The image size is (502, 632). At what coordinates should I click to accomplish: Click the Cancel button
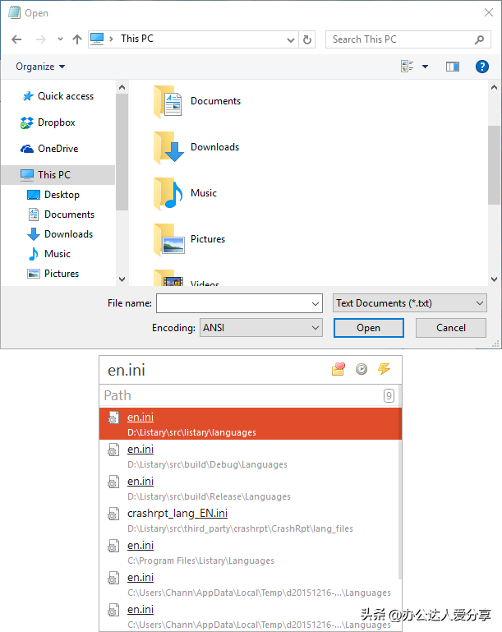tap(451, 328)
